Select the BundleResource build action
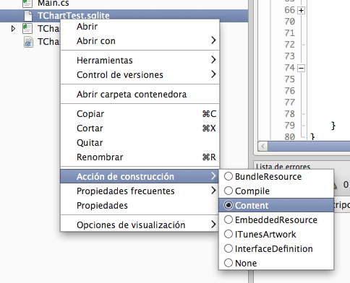Screen dimensions: 350x283 pyautogui.click(x=276, y=176)
